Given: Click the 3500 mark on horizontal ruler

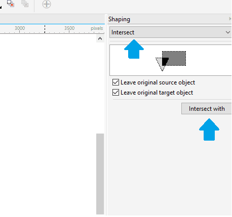Looking at the screenshot, I should pyautogui.click(x=69, y=28).
